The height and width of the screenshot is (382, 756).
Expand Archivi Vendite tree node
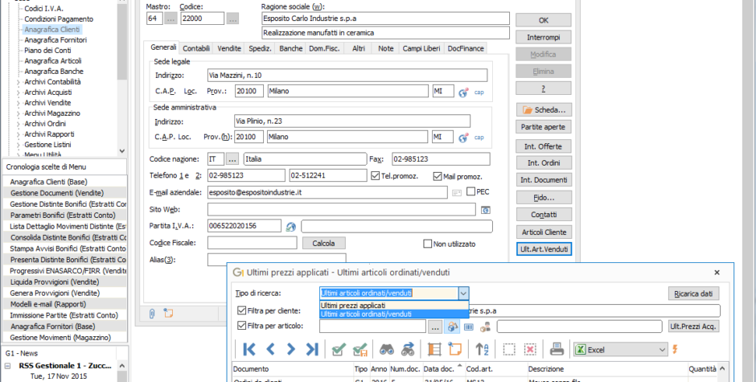18,103
